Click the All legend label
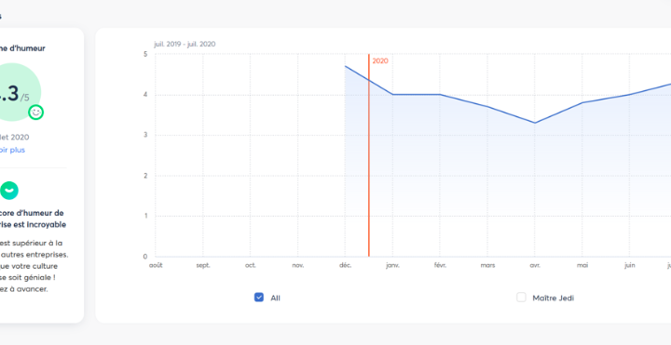 tap(275, 298)
